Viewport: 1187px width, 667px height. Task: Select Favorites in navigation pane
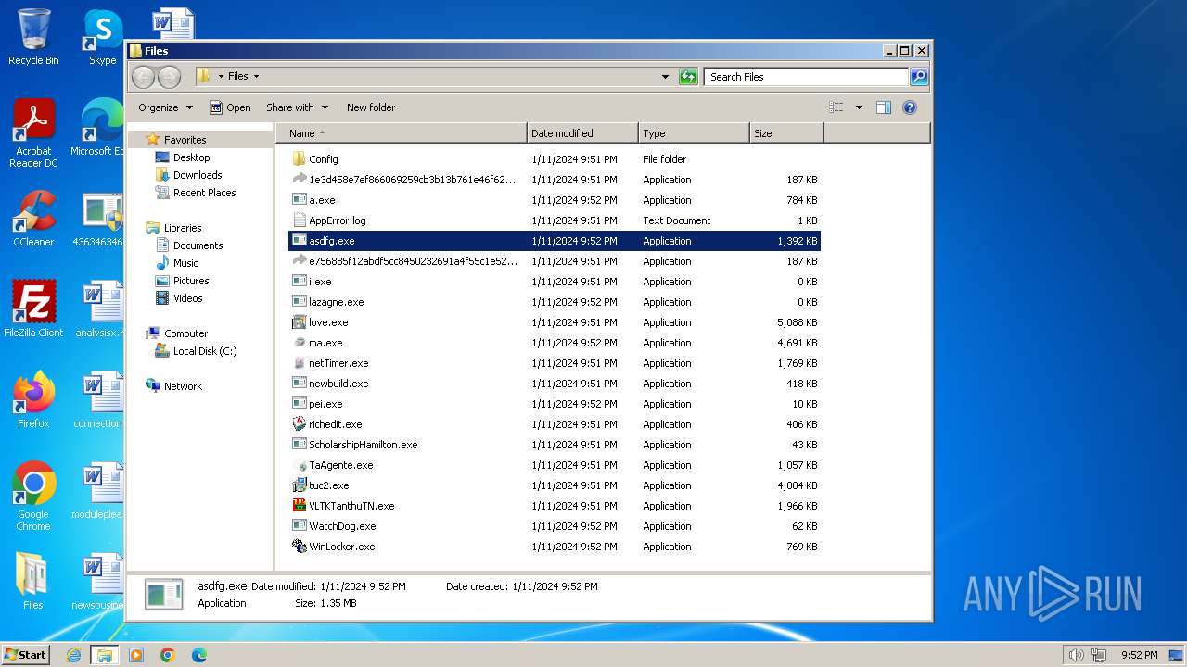(185, 140)
